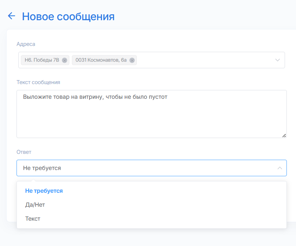Choose Текст answer option

33,219
